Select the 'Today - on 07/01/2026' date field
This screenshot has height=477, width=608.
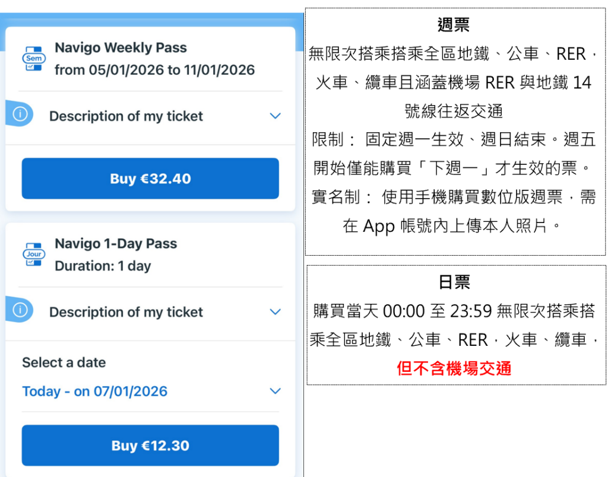click(95, 392)
